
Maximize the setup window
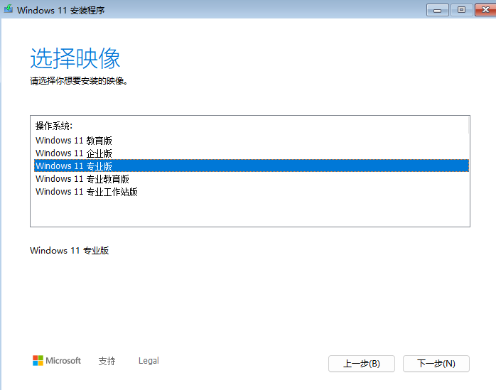point(461,9)
